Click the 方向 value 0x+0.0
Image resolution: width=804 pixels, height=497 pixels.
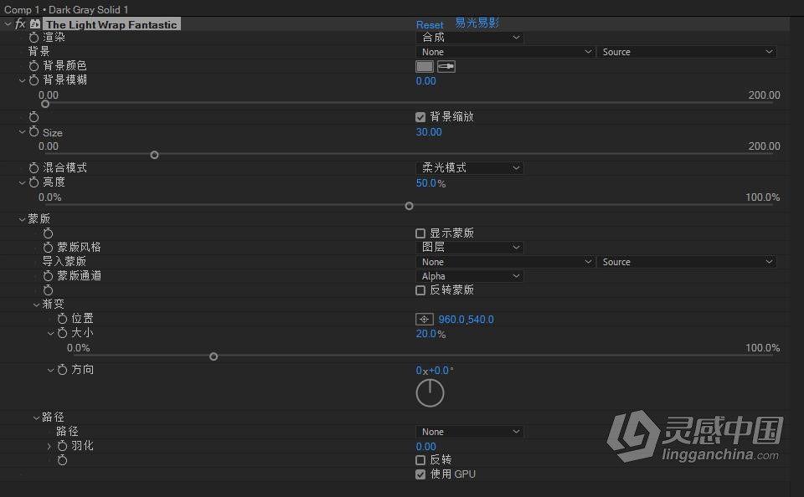tap(435, 371)
